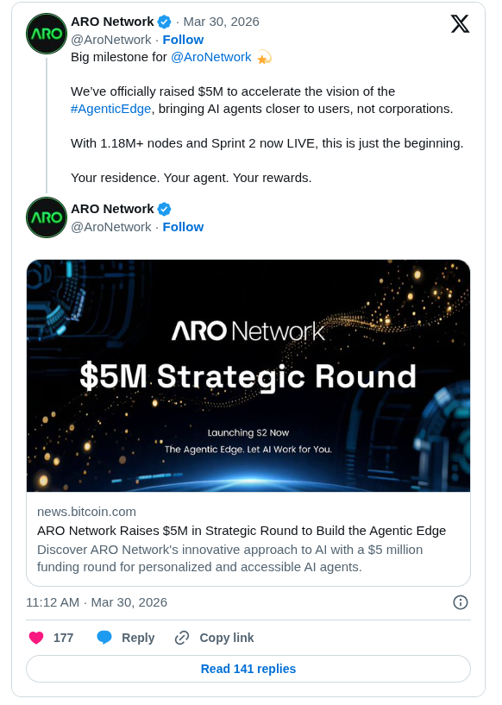The height and width of the screenshot is (705, 502).
Task: Click Read 141 replies
Action: (248, 669)
